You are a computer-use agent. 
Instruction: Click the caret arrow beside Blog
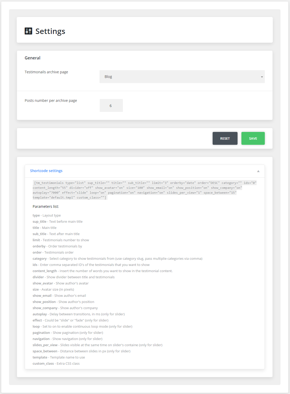pos(262,77)
